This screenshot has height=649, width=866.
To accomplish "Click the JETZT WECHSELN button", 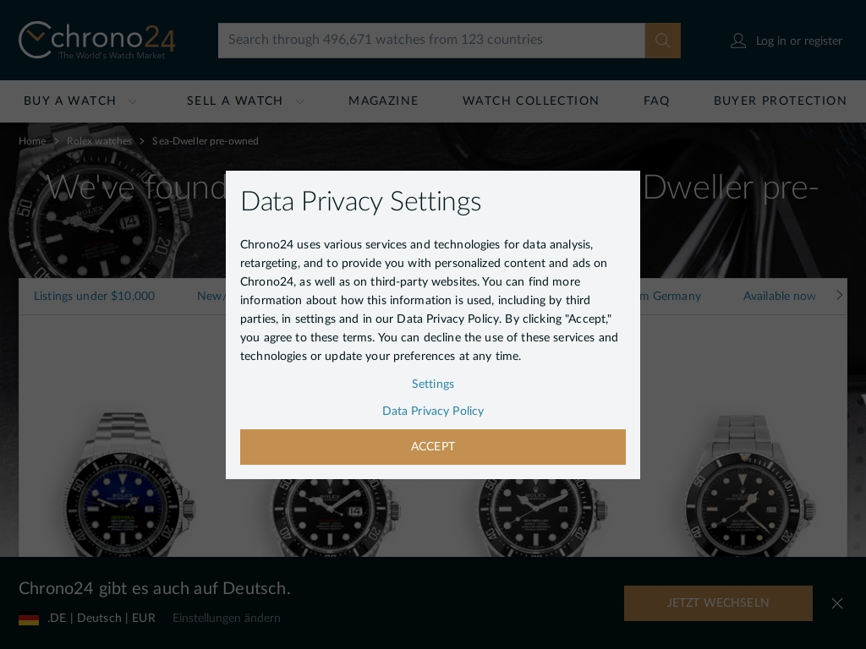I will point(718,603).
